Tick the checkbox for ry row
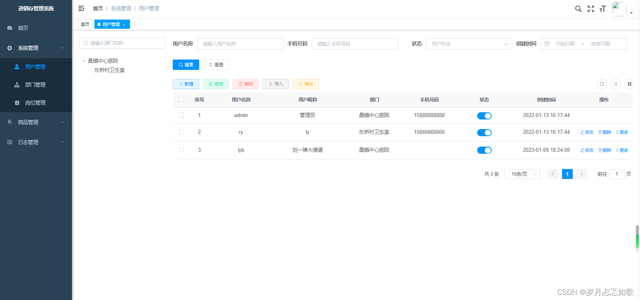 (x=182, y=132)
